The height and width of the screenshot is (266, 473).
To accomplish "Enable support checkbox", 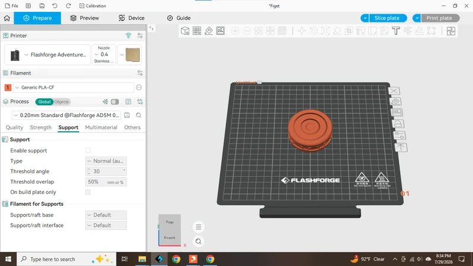I will point(88,151).
